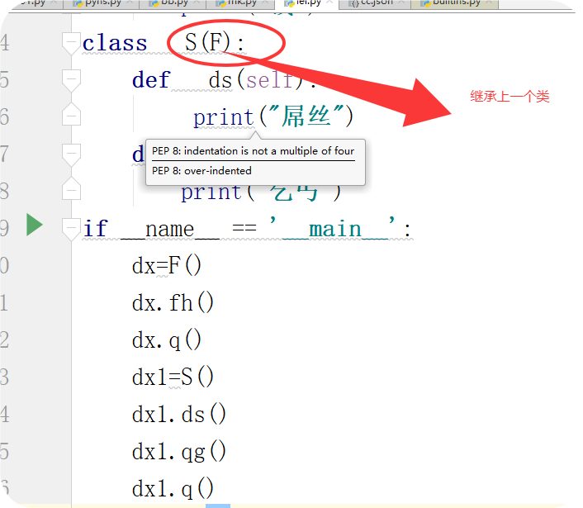Place cursor in dx1=S() line
583x508 pixels.
click(x=173, y=377)
